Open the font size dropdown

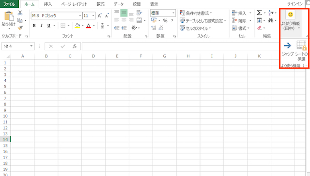point(93,15)
